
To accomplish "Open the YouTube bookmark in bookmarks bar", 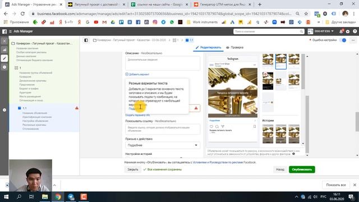I will tap(96, 22).
